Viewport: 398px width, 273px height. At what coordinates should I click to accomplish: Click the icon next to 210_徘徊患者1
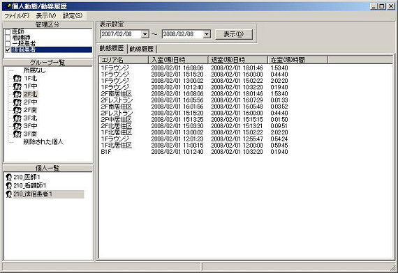(8, 194)
